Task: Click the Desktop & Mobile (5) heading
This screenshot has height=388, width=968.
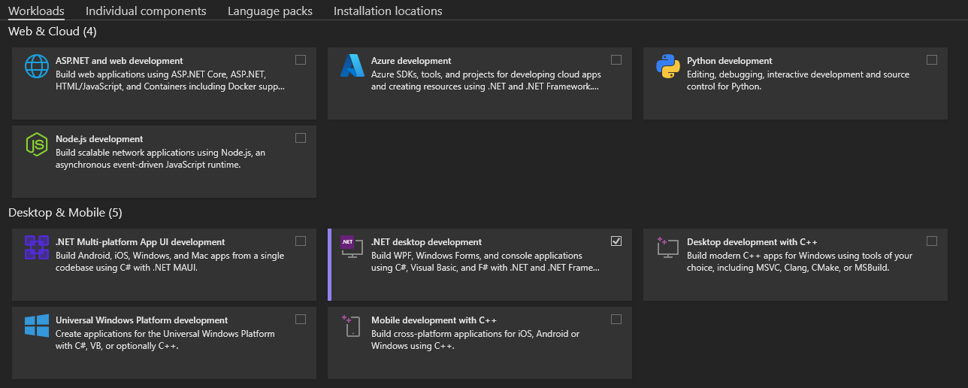Action: [65, 213]
